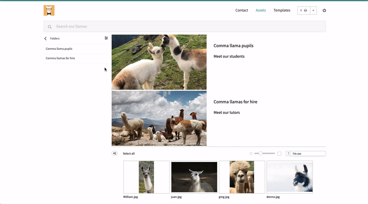Click the donna.jpg file name

pyautogui.click(x=273, y=197)
